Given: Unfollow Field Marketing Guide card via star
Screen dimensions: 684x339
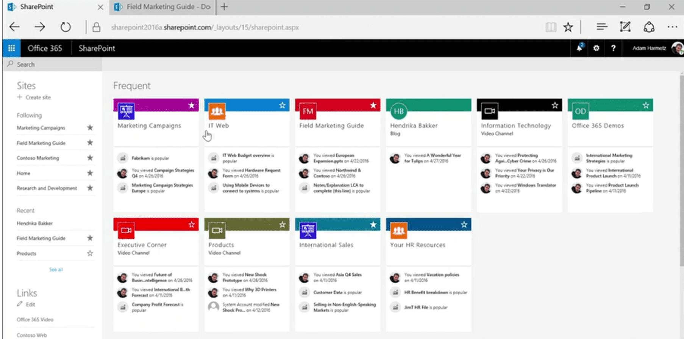Looking at the screenshot, I should tap(373, 105).
